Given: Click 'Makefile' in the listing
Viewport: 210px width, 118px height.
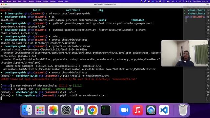Looking at the screenshot, I should [x=6, y=10].
